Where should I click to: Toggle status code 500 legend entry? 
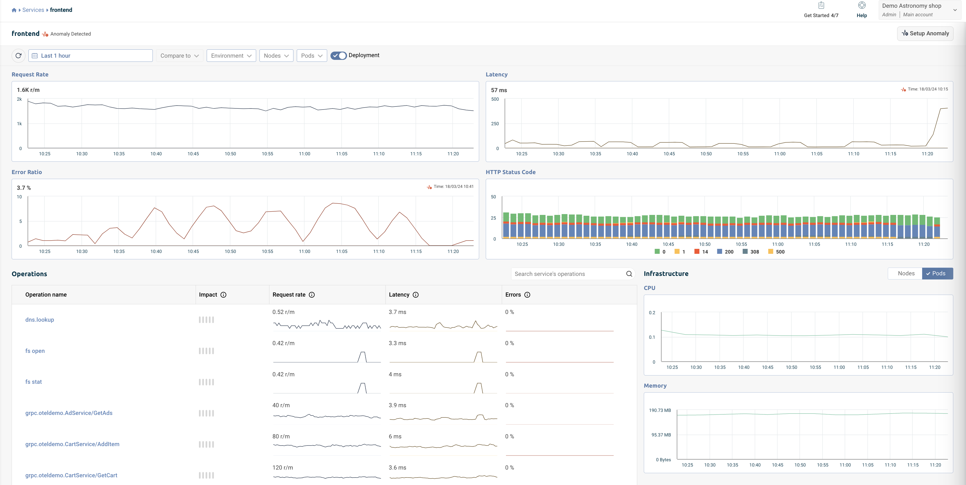click(x=776, y=252)
